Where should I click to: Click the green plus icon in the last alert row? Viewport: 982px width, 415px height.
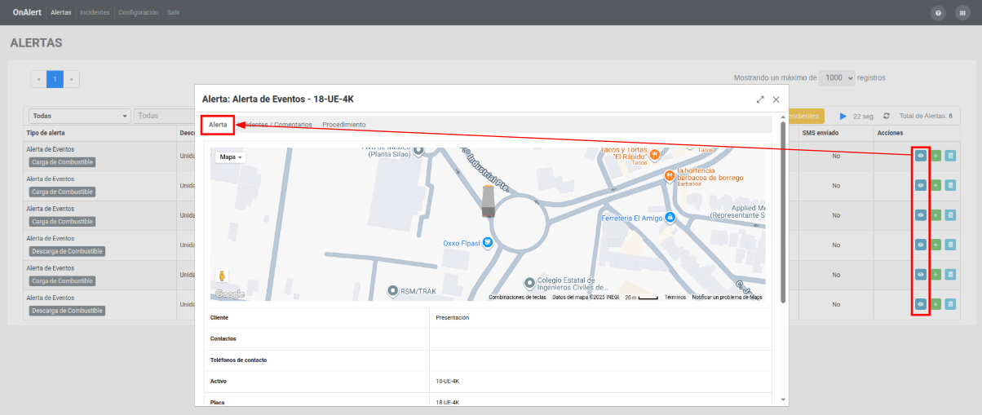pyautogui.click(x=936, y=304)
